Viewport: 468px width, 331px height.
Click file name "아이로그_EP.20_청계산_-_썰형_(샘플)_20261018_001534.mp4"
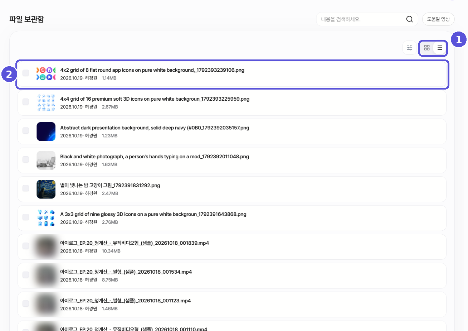click(x=126, y=272)
